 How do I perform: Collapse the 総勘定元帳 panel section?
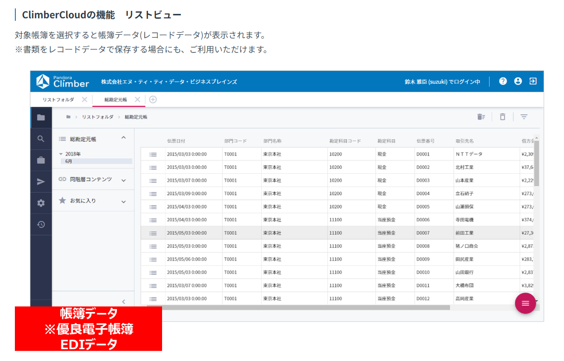124,138
